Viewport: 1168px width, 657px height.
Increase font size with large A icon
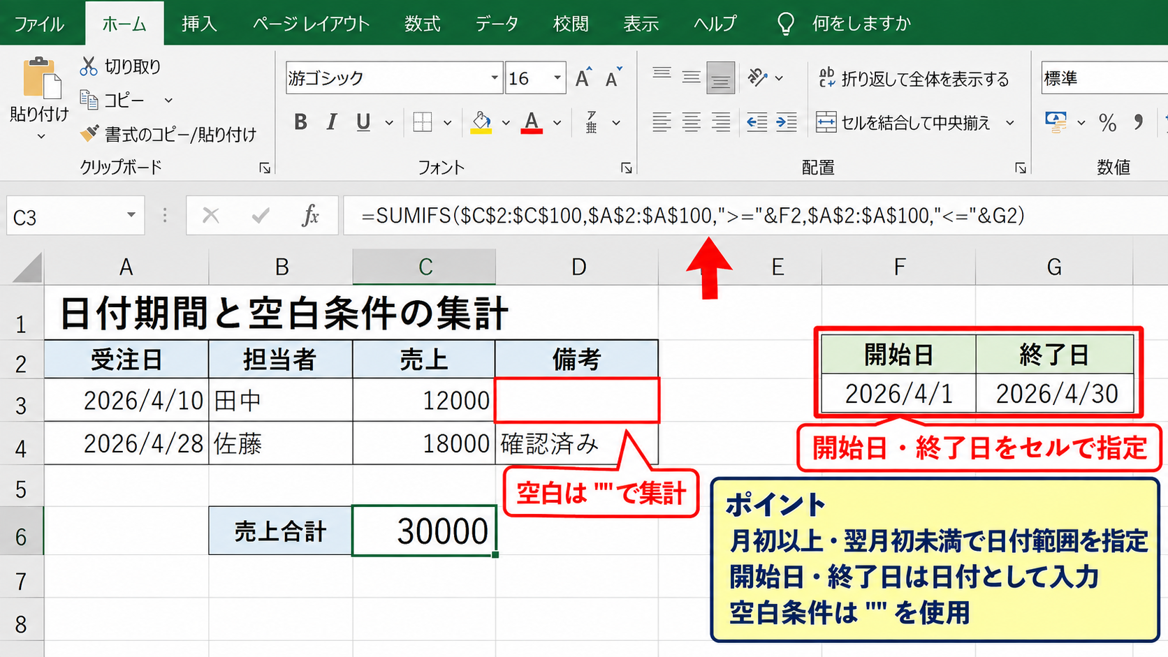pos(583,77)
